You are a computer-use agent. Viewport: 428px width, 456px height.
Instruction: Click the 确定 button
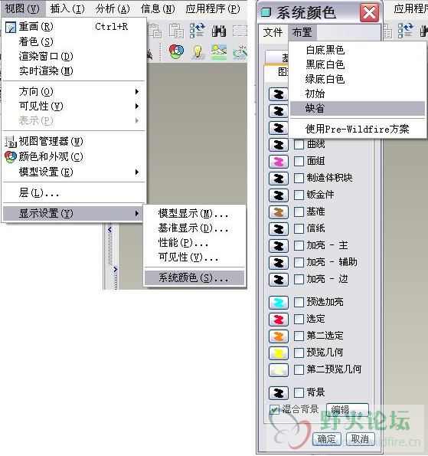tap(326, 439)
